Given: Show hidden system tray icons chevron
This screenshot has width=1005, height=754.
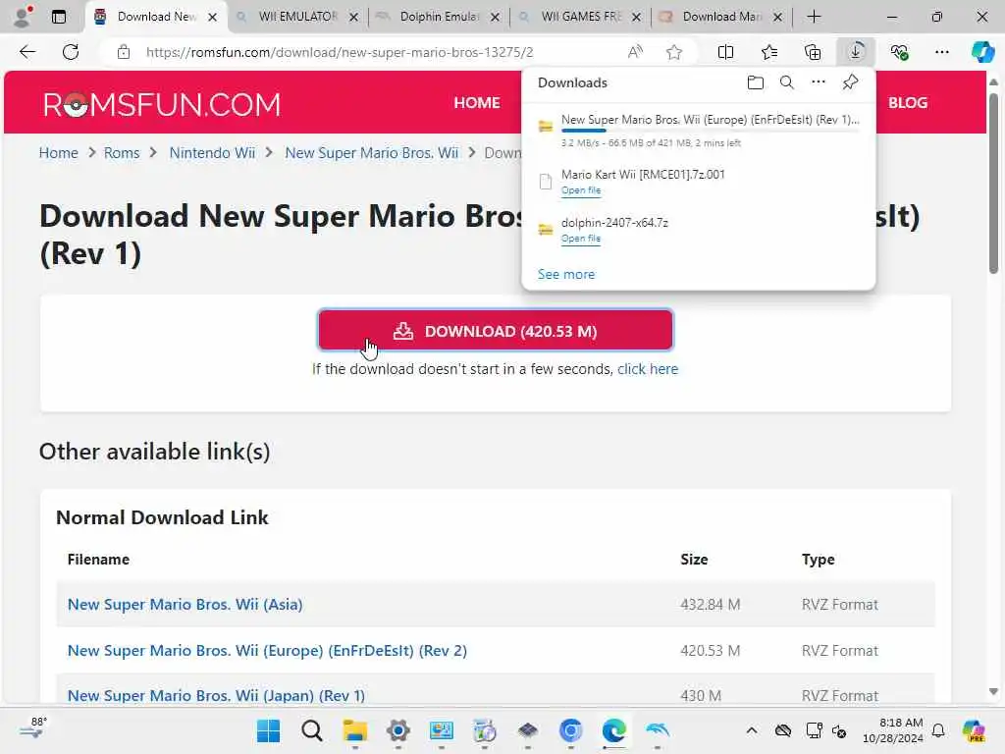Looking at the screenshot, I should coord(752,730).
